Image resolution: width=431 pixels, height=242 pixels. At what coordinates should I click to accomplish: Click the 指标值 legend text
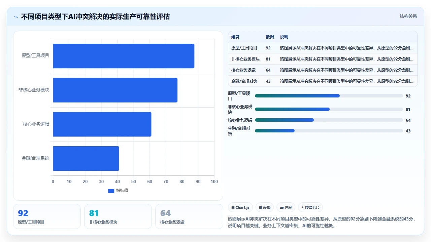tap(122, 191)
